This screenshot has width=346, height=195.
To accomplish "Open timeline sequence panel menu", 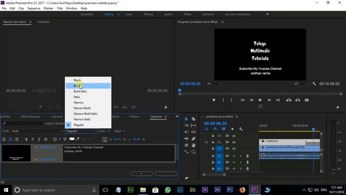I will 237,116.
